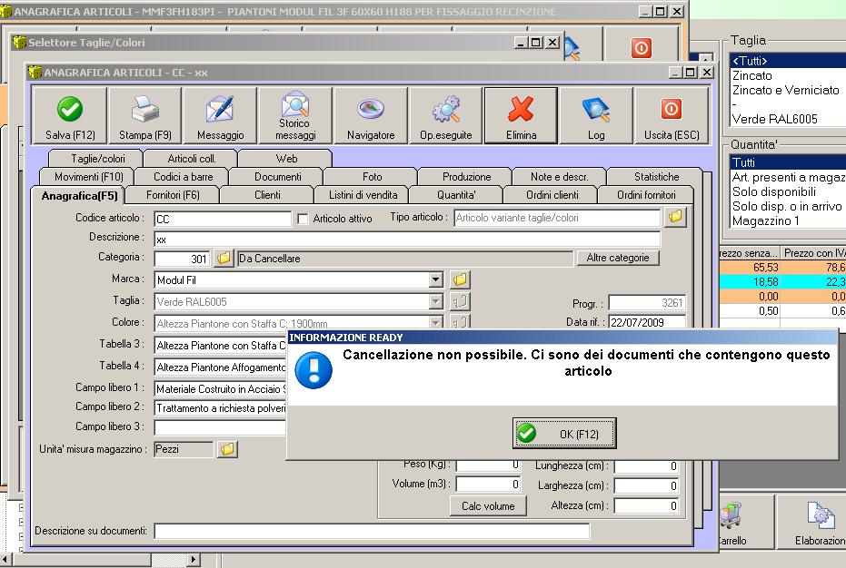Open the Produzione tab

[466, 177]
